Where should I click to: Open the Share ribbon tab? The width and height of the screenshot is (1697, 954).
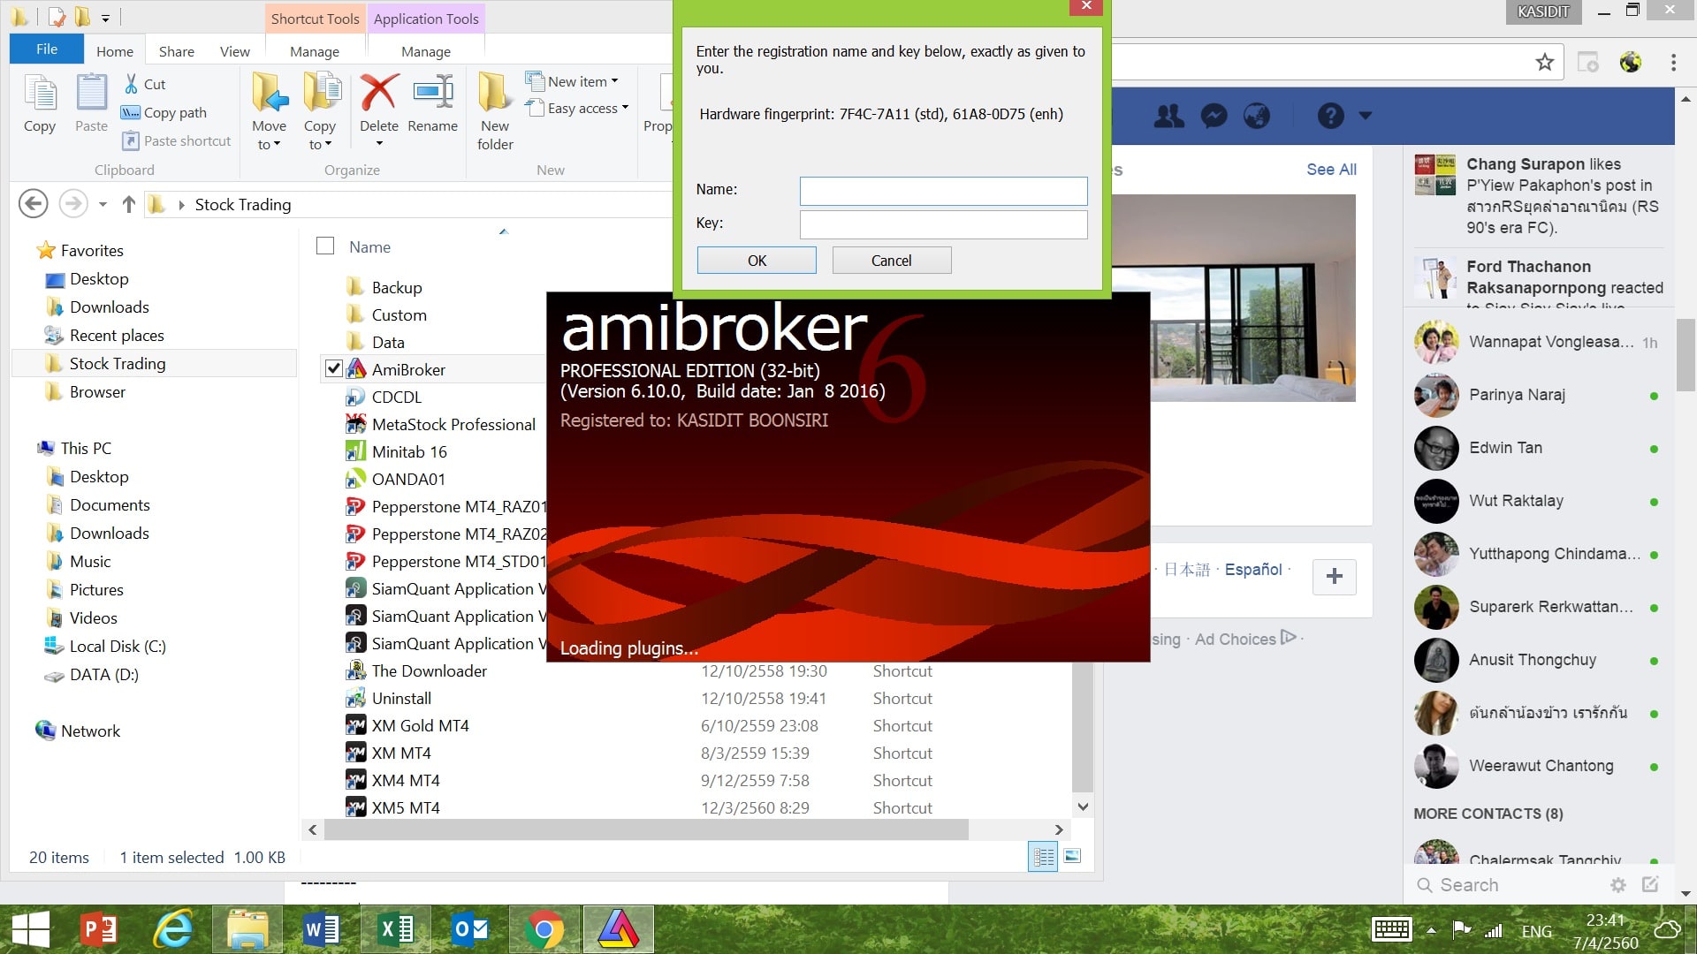176,51
